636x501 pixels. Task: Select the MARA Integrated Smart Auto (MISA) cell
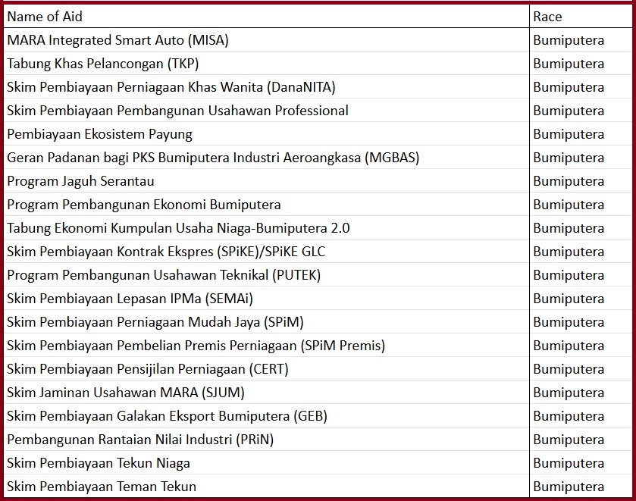(117, 40)
